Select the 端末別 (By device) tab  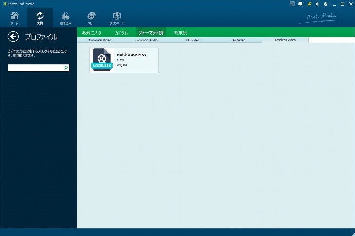pos(180,33)
